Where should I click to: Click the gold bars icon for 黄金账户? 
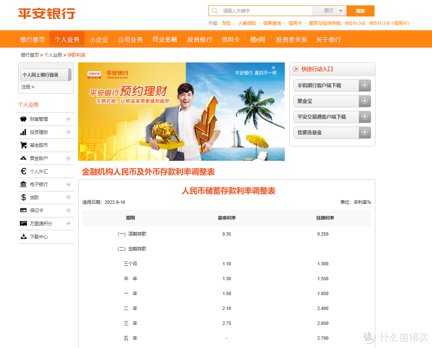click(24, 158)
